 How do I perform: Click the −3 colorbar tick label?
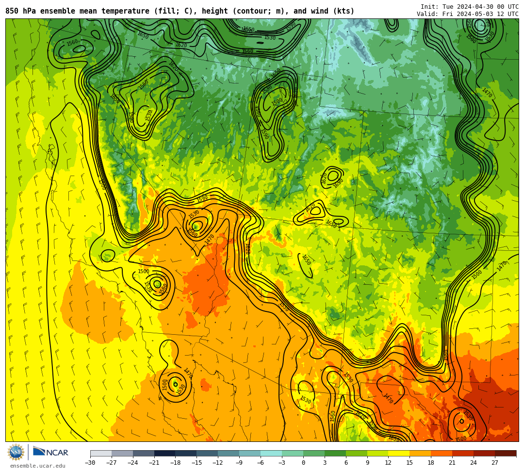(x=282, y=463)
